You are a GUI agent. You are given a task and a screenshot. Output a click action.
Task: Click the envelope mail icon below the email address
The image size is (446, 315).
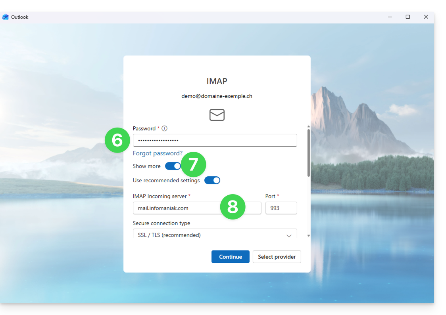click(217, 115)
